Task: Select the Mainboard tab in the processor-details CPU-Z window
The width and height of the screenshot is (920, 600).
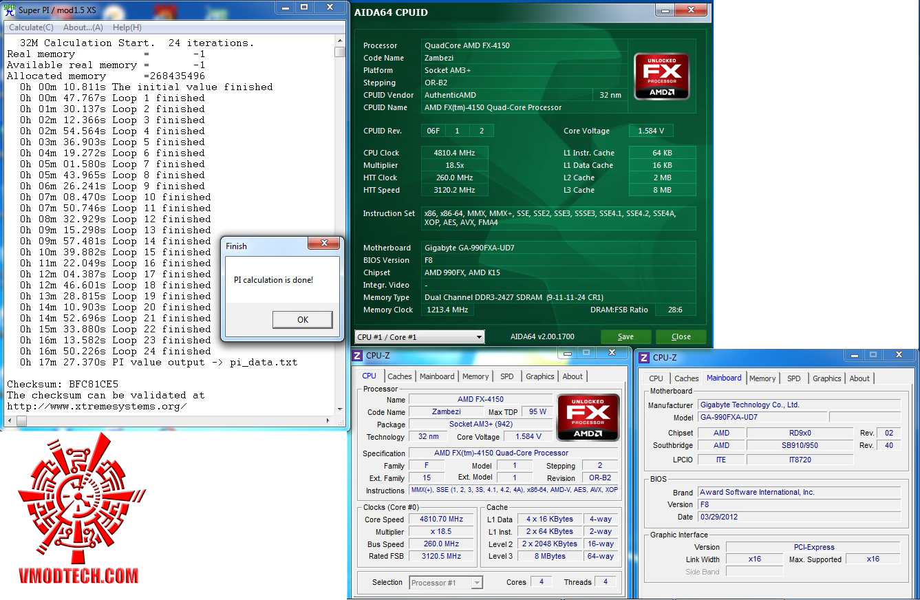Action: [x=437, y=376]
